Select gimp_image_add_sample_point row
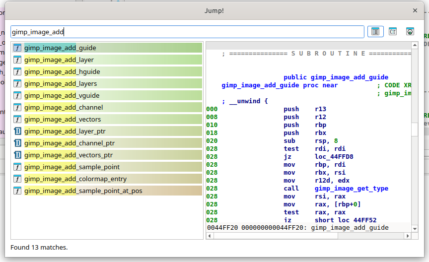Image resolution: width=429 pixels, height=262 pixels. (107, 167)
